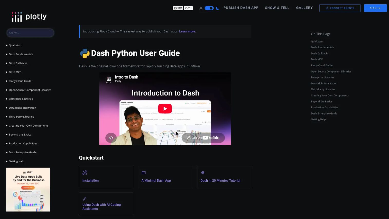The image size is (389, 219).
Task: Open Publish Dash App menu item
Action: [x=241, y=8]
